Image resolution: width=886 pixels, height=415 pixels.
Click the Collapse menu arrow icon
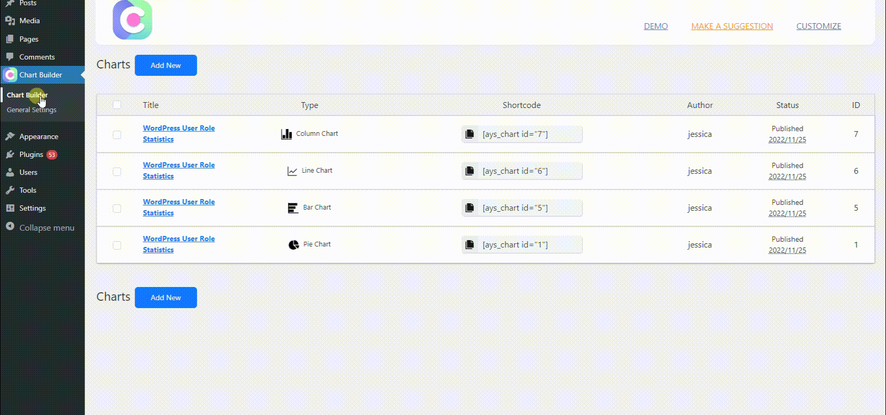tap(10, 226)
